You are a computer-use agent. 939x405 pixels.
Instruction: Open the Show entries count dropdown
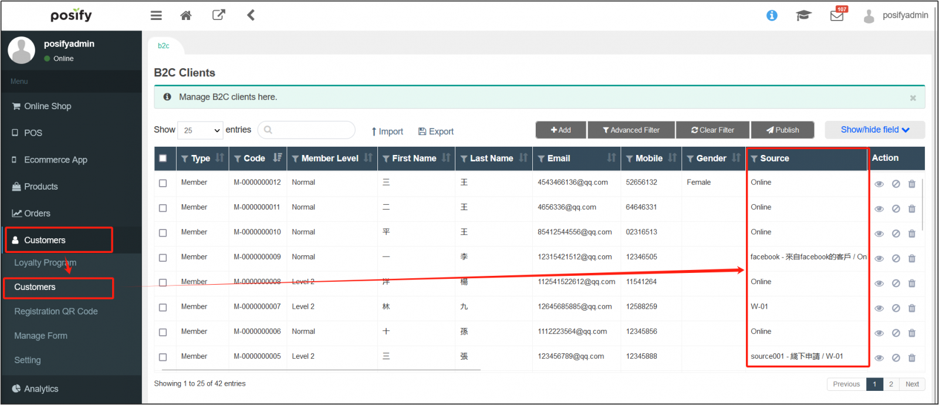tap(201, 130)
